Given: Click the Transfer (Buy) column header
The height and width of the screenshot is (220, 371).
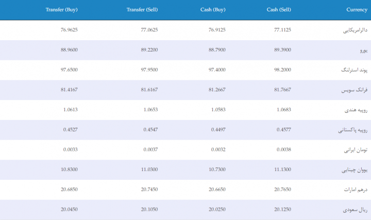Looking at the screenshot, I should pyautogui.click(x=61, y=10).
